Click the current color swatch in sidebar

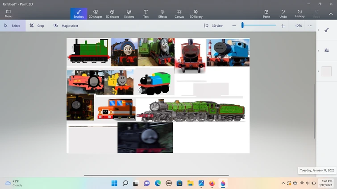(327, 71)
